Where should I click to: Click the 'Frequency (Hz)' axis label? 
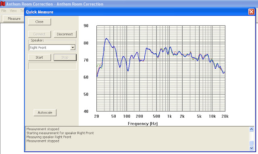coord(143,124)
